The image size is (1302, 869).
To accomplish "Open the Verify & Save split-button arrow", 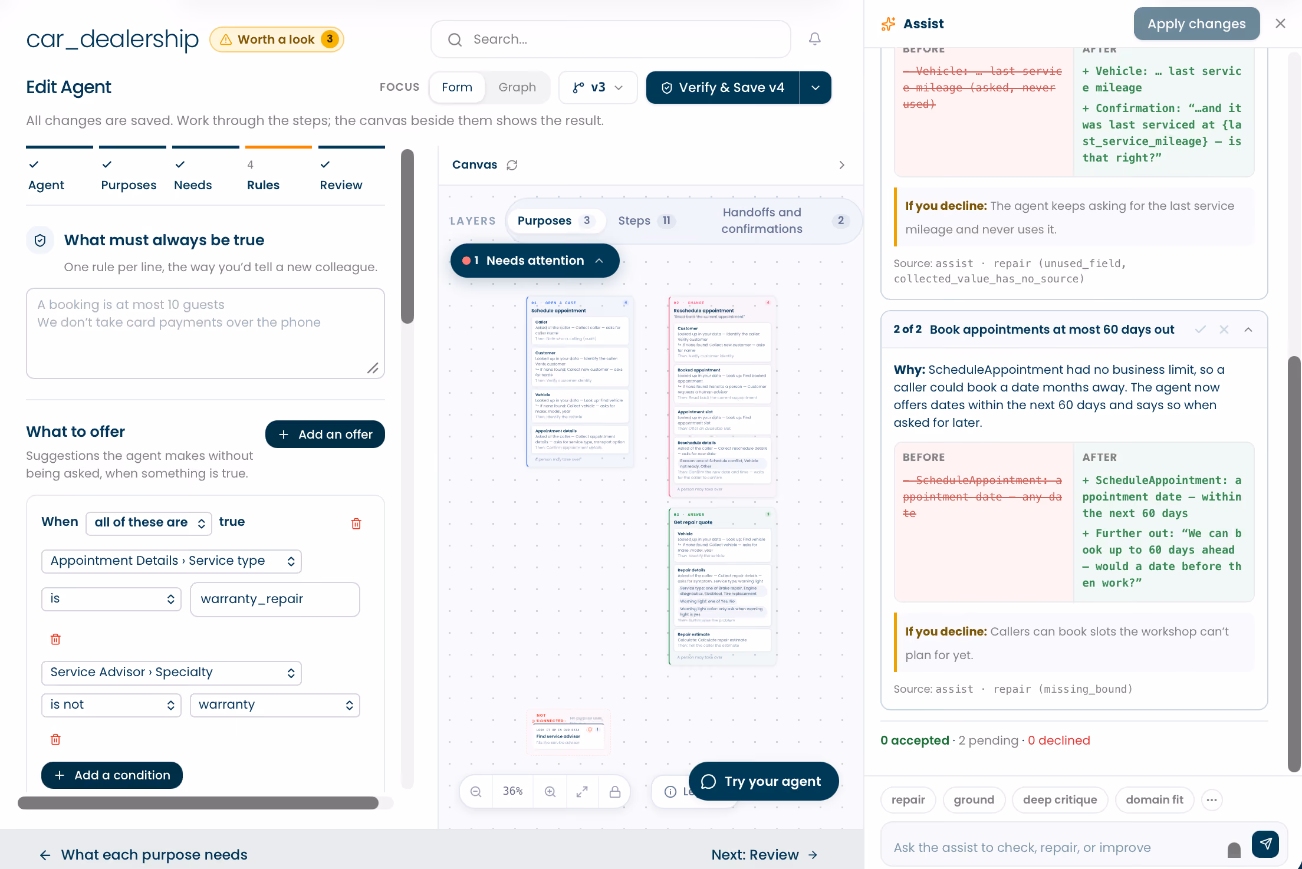I will (816, 87).
